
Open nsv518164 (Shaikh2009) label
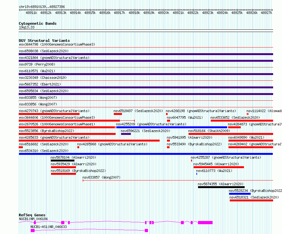209,131
